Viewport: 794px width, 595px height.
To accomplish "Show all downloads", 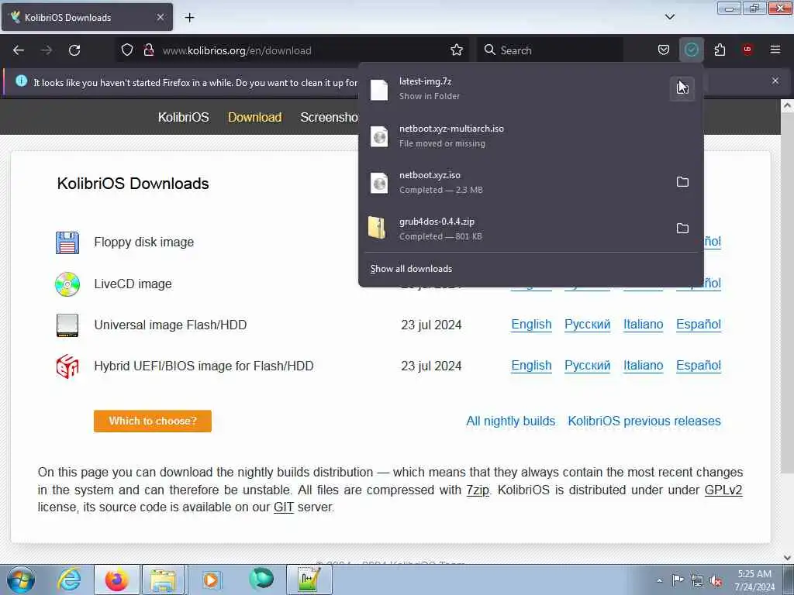I will (411, 269).
